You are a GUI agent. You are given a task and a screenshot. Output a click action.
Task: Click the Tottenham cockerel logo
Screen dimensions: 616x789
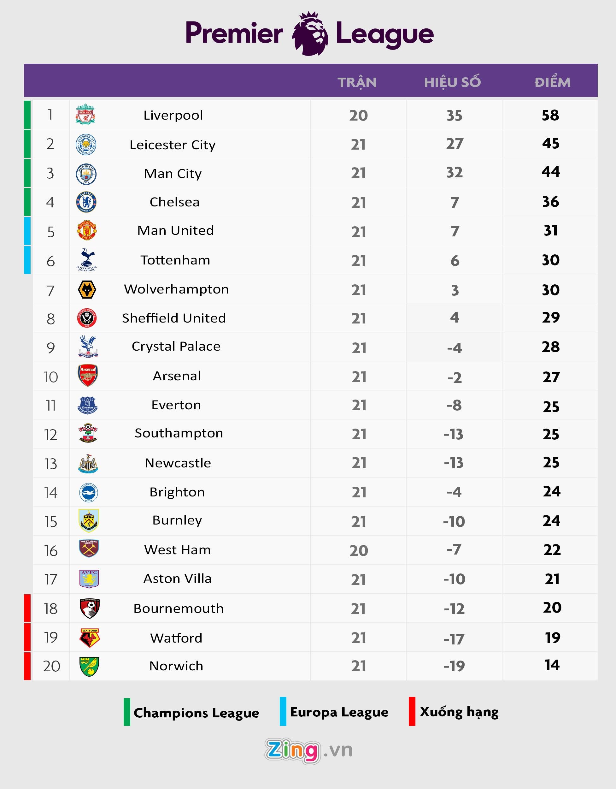[x=87, y=260]
